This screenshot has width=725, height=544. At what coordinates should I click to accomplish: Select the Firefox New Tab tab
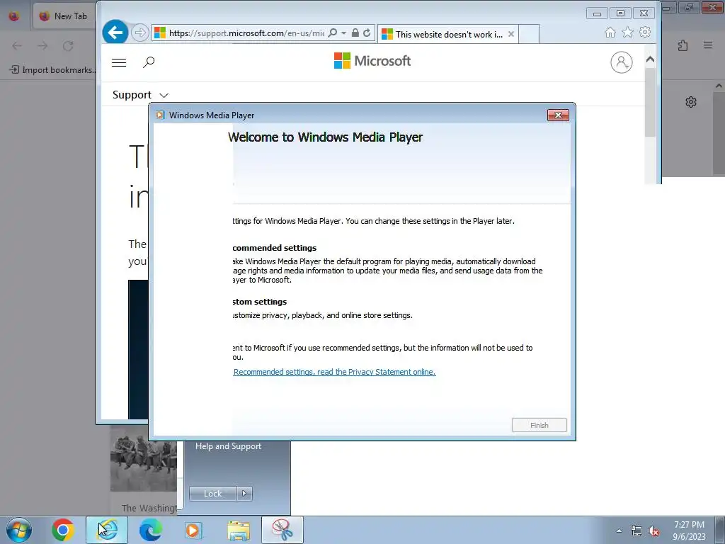click(64, 16)
